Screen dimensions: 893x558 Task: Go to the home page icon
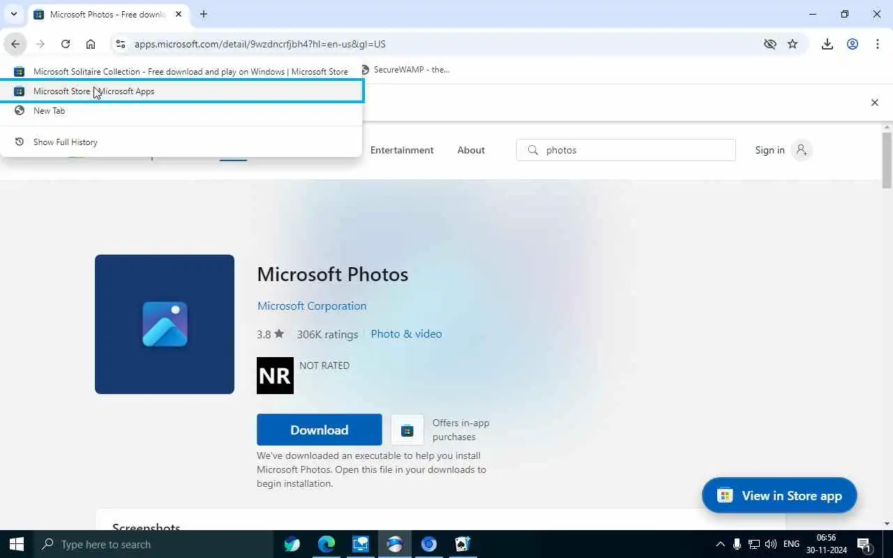(x=91, y=44)
